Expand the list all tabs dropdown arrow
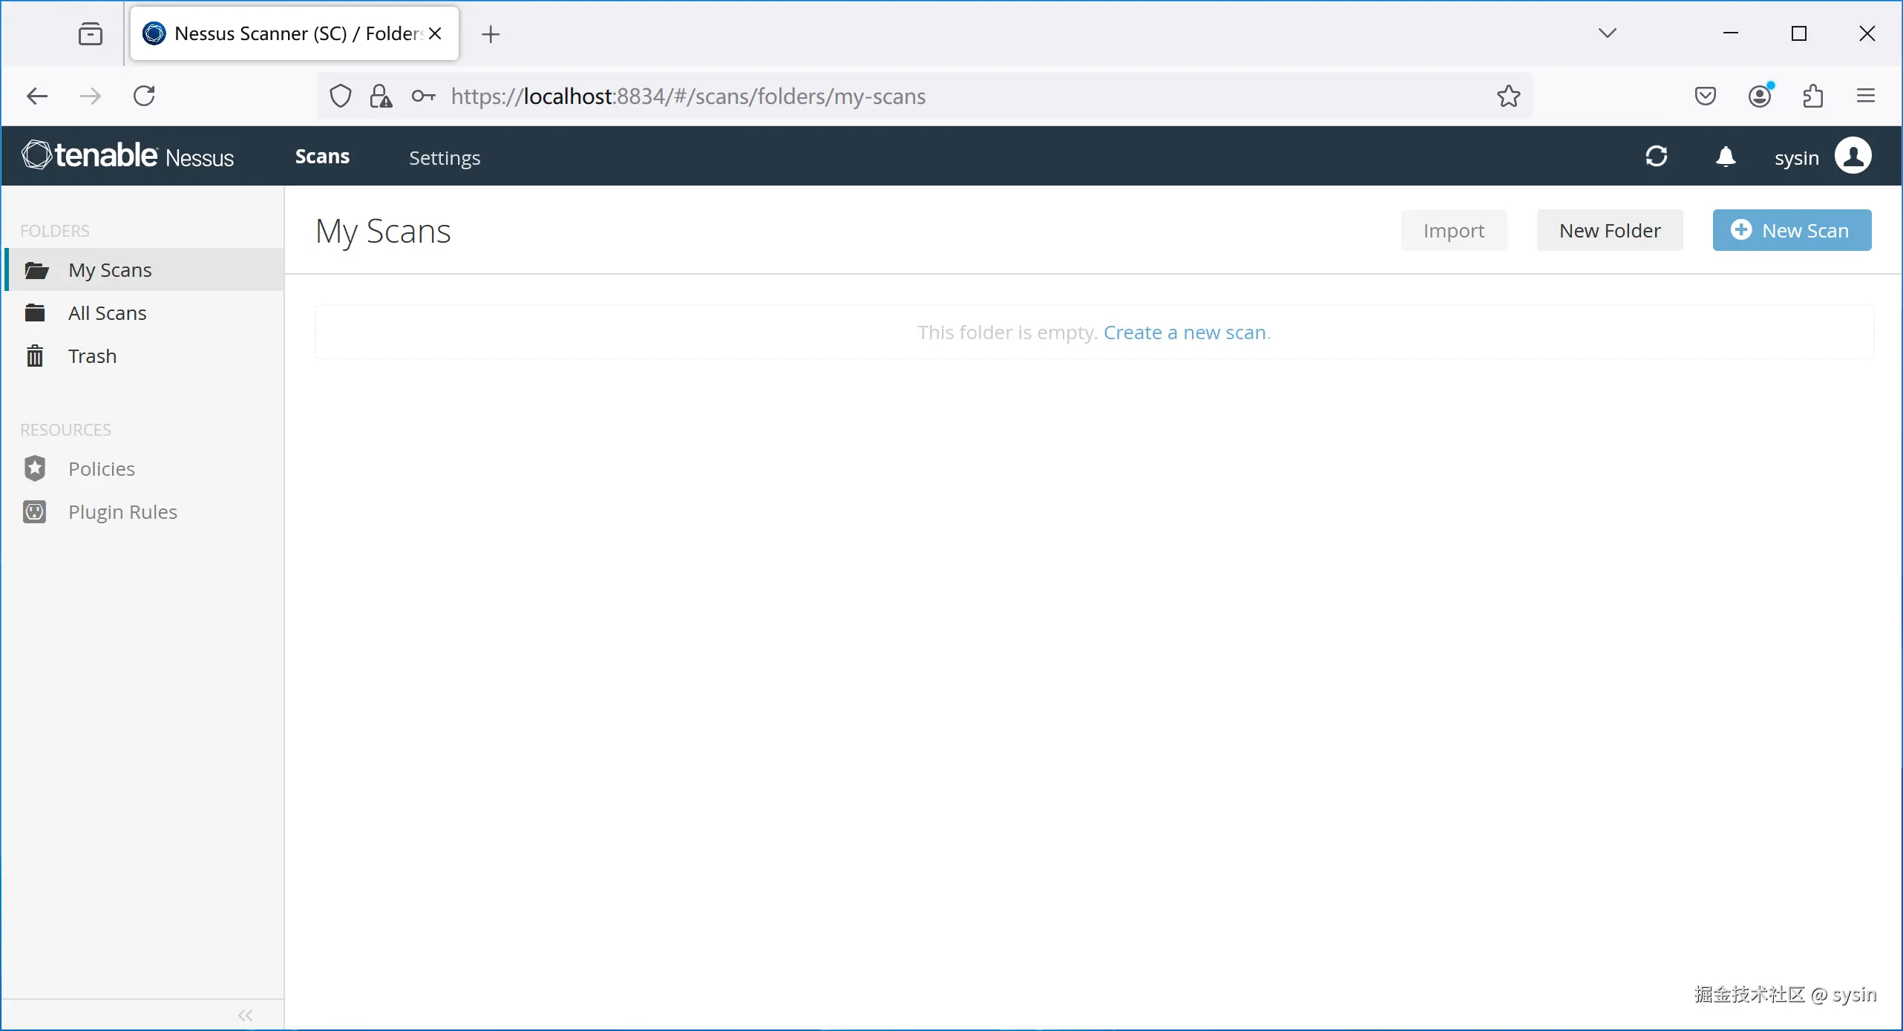Image resolution: width=1903 pixels, height=1031 pixels. 1607,33
